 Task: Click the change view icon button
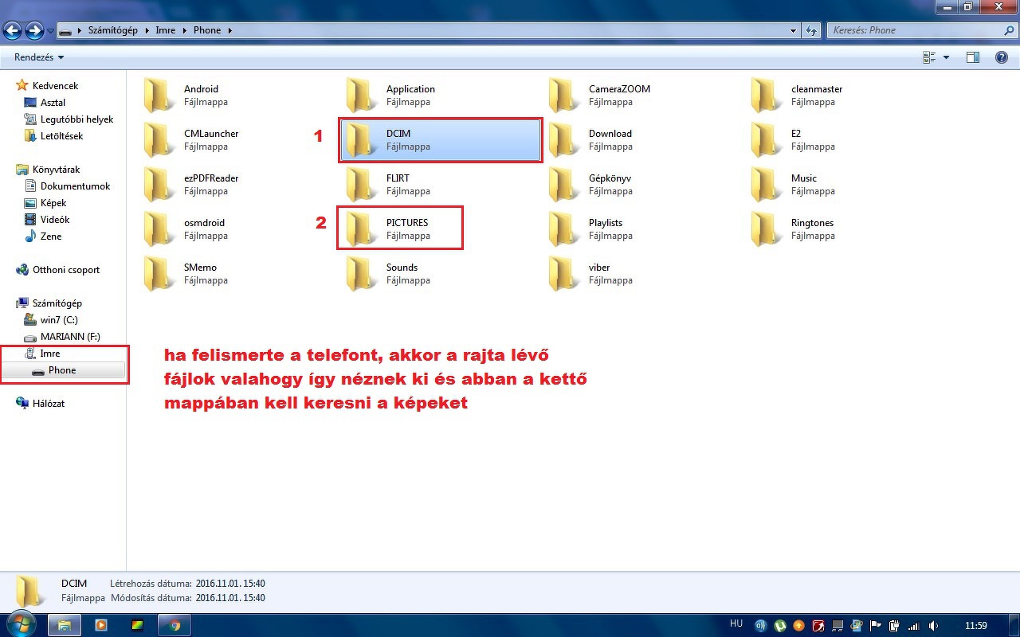[929, 57]
